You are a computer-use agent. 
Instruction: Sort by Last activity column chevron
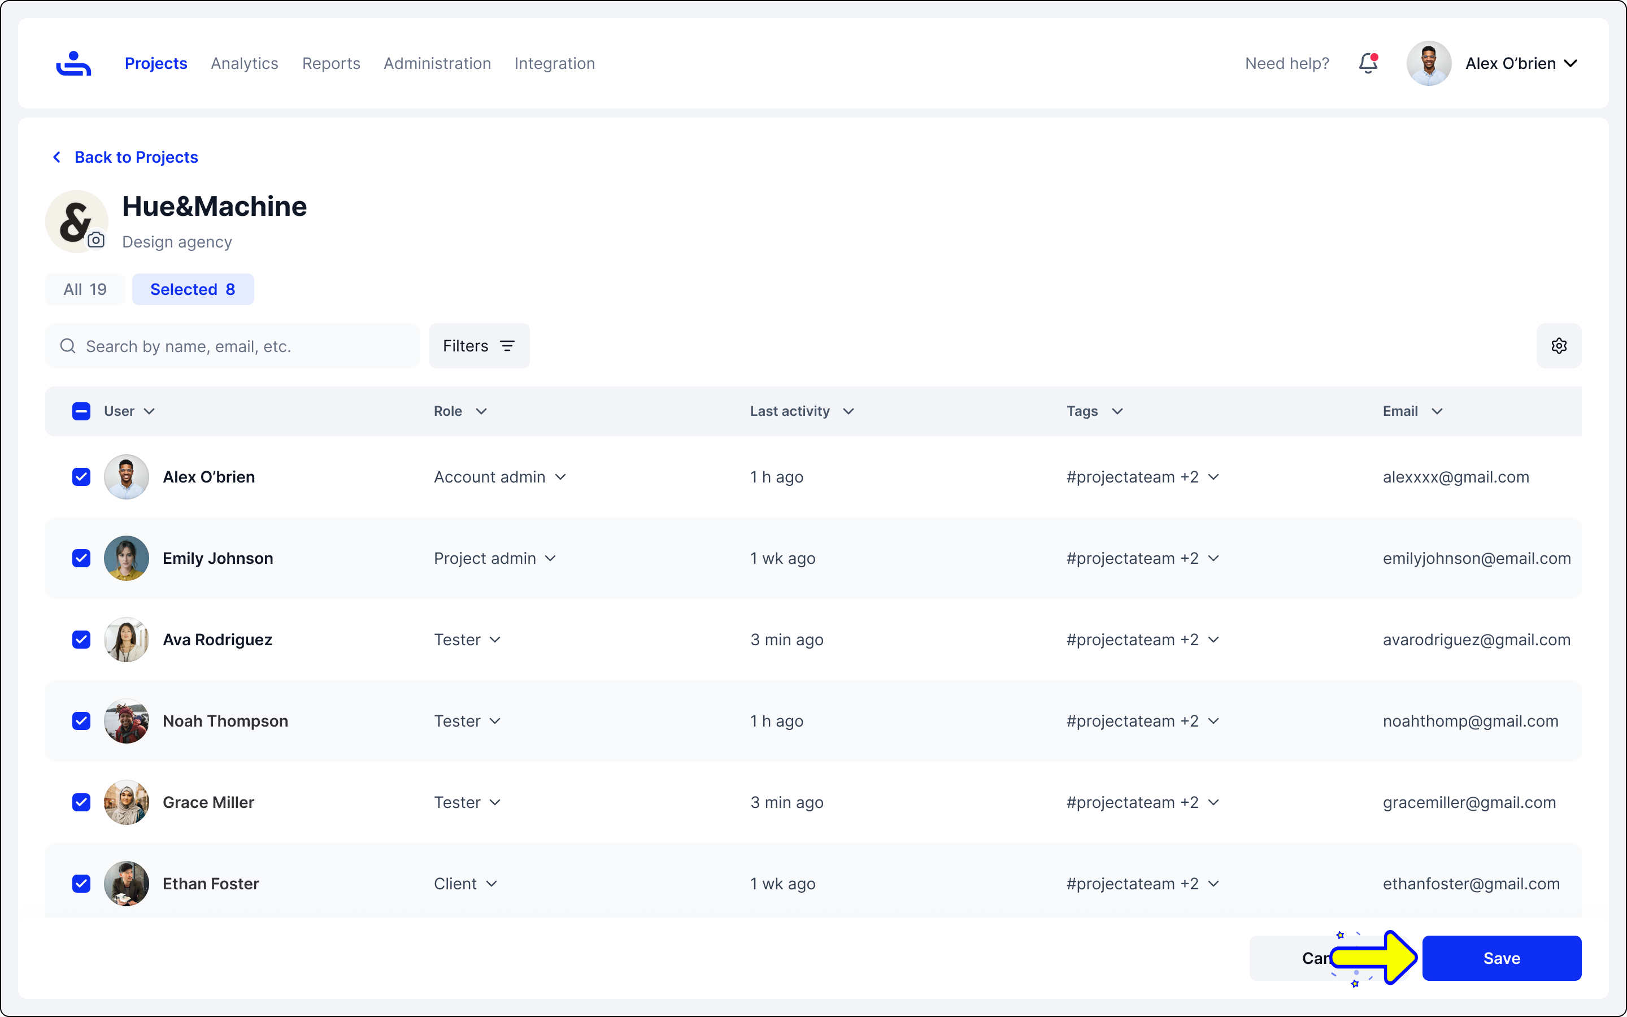[x=849, y=411]
